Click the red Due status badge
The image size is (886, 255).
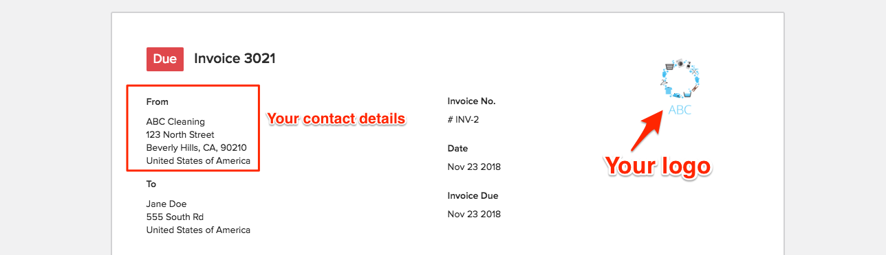point(165,59)
